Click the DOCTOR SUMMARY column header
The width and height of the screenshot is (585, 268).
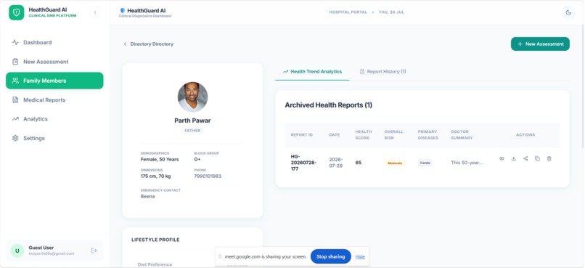tap(462, 135)
